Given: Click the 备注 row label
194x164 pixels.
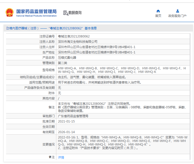Looking at the screenshot, I should (52, 107).
